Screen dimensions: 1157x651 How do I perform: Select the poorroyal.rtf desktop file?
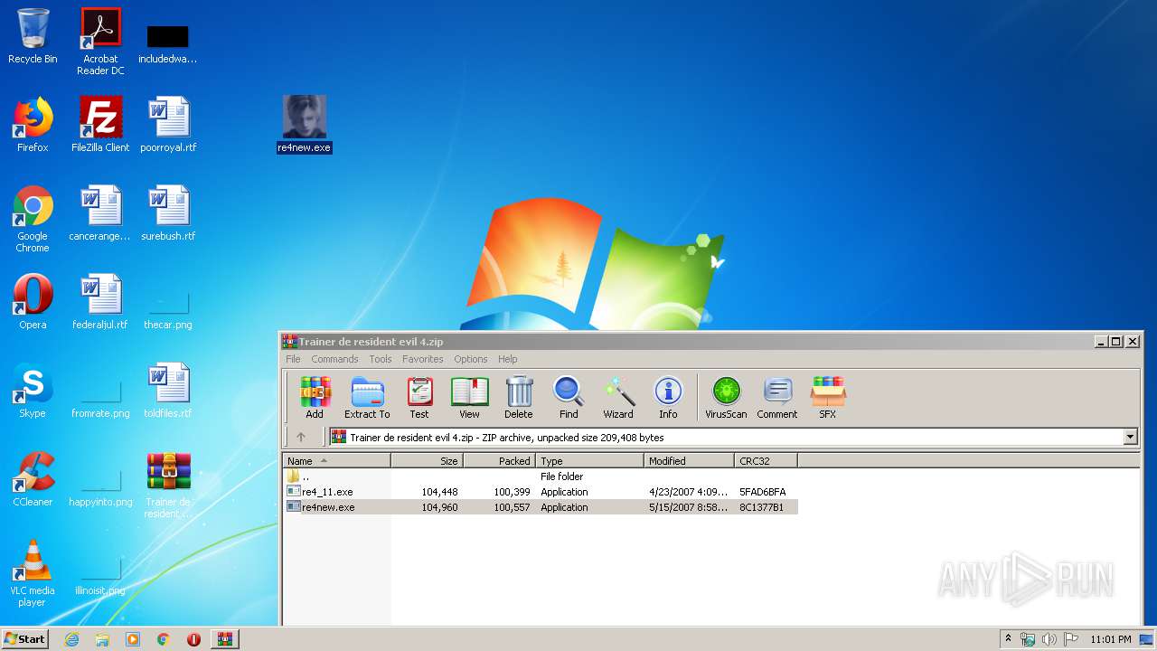[x=169, y=125]
